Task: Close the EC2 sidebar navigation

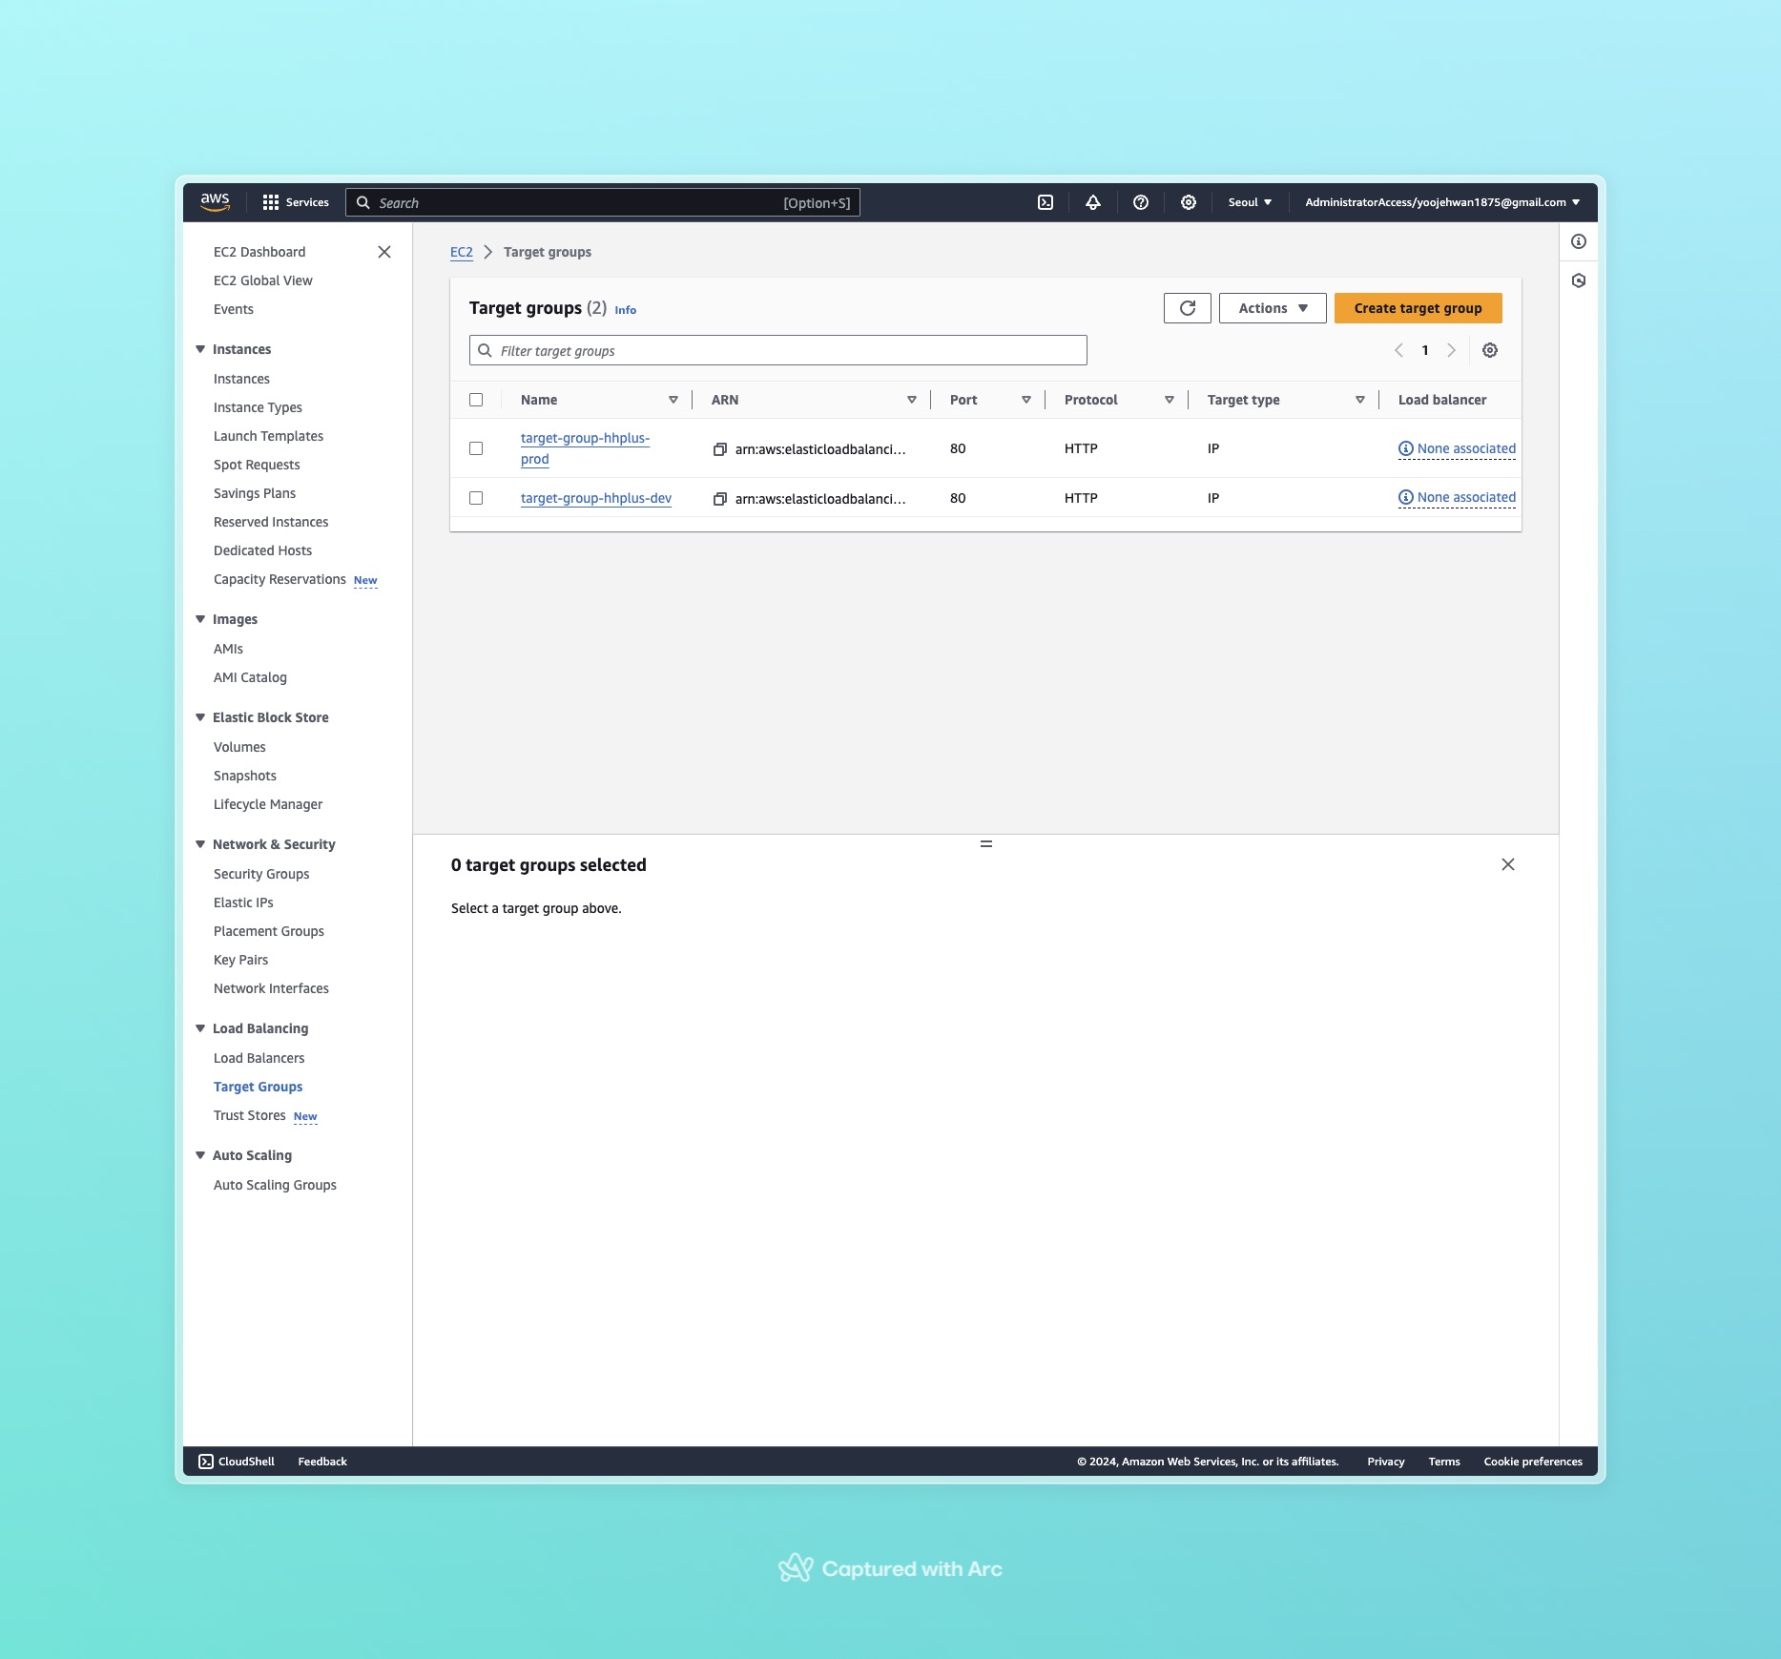Action: (x=384, y=252)
